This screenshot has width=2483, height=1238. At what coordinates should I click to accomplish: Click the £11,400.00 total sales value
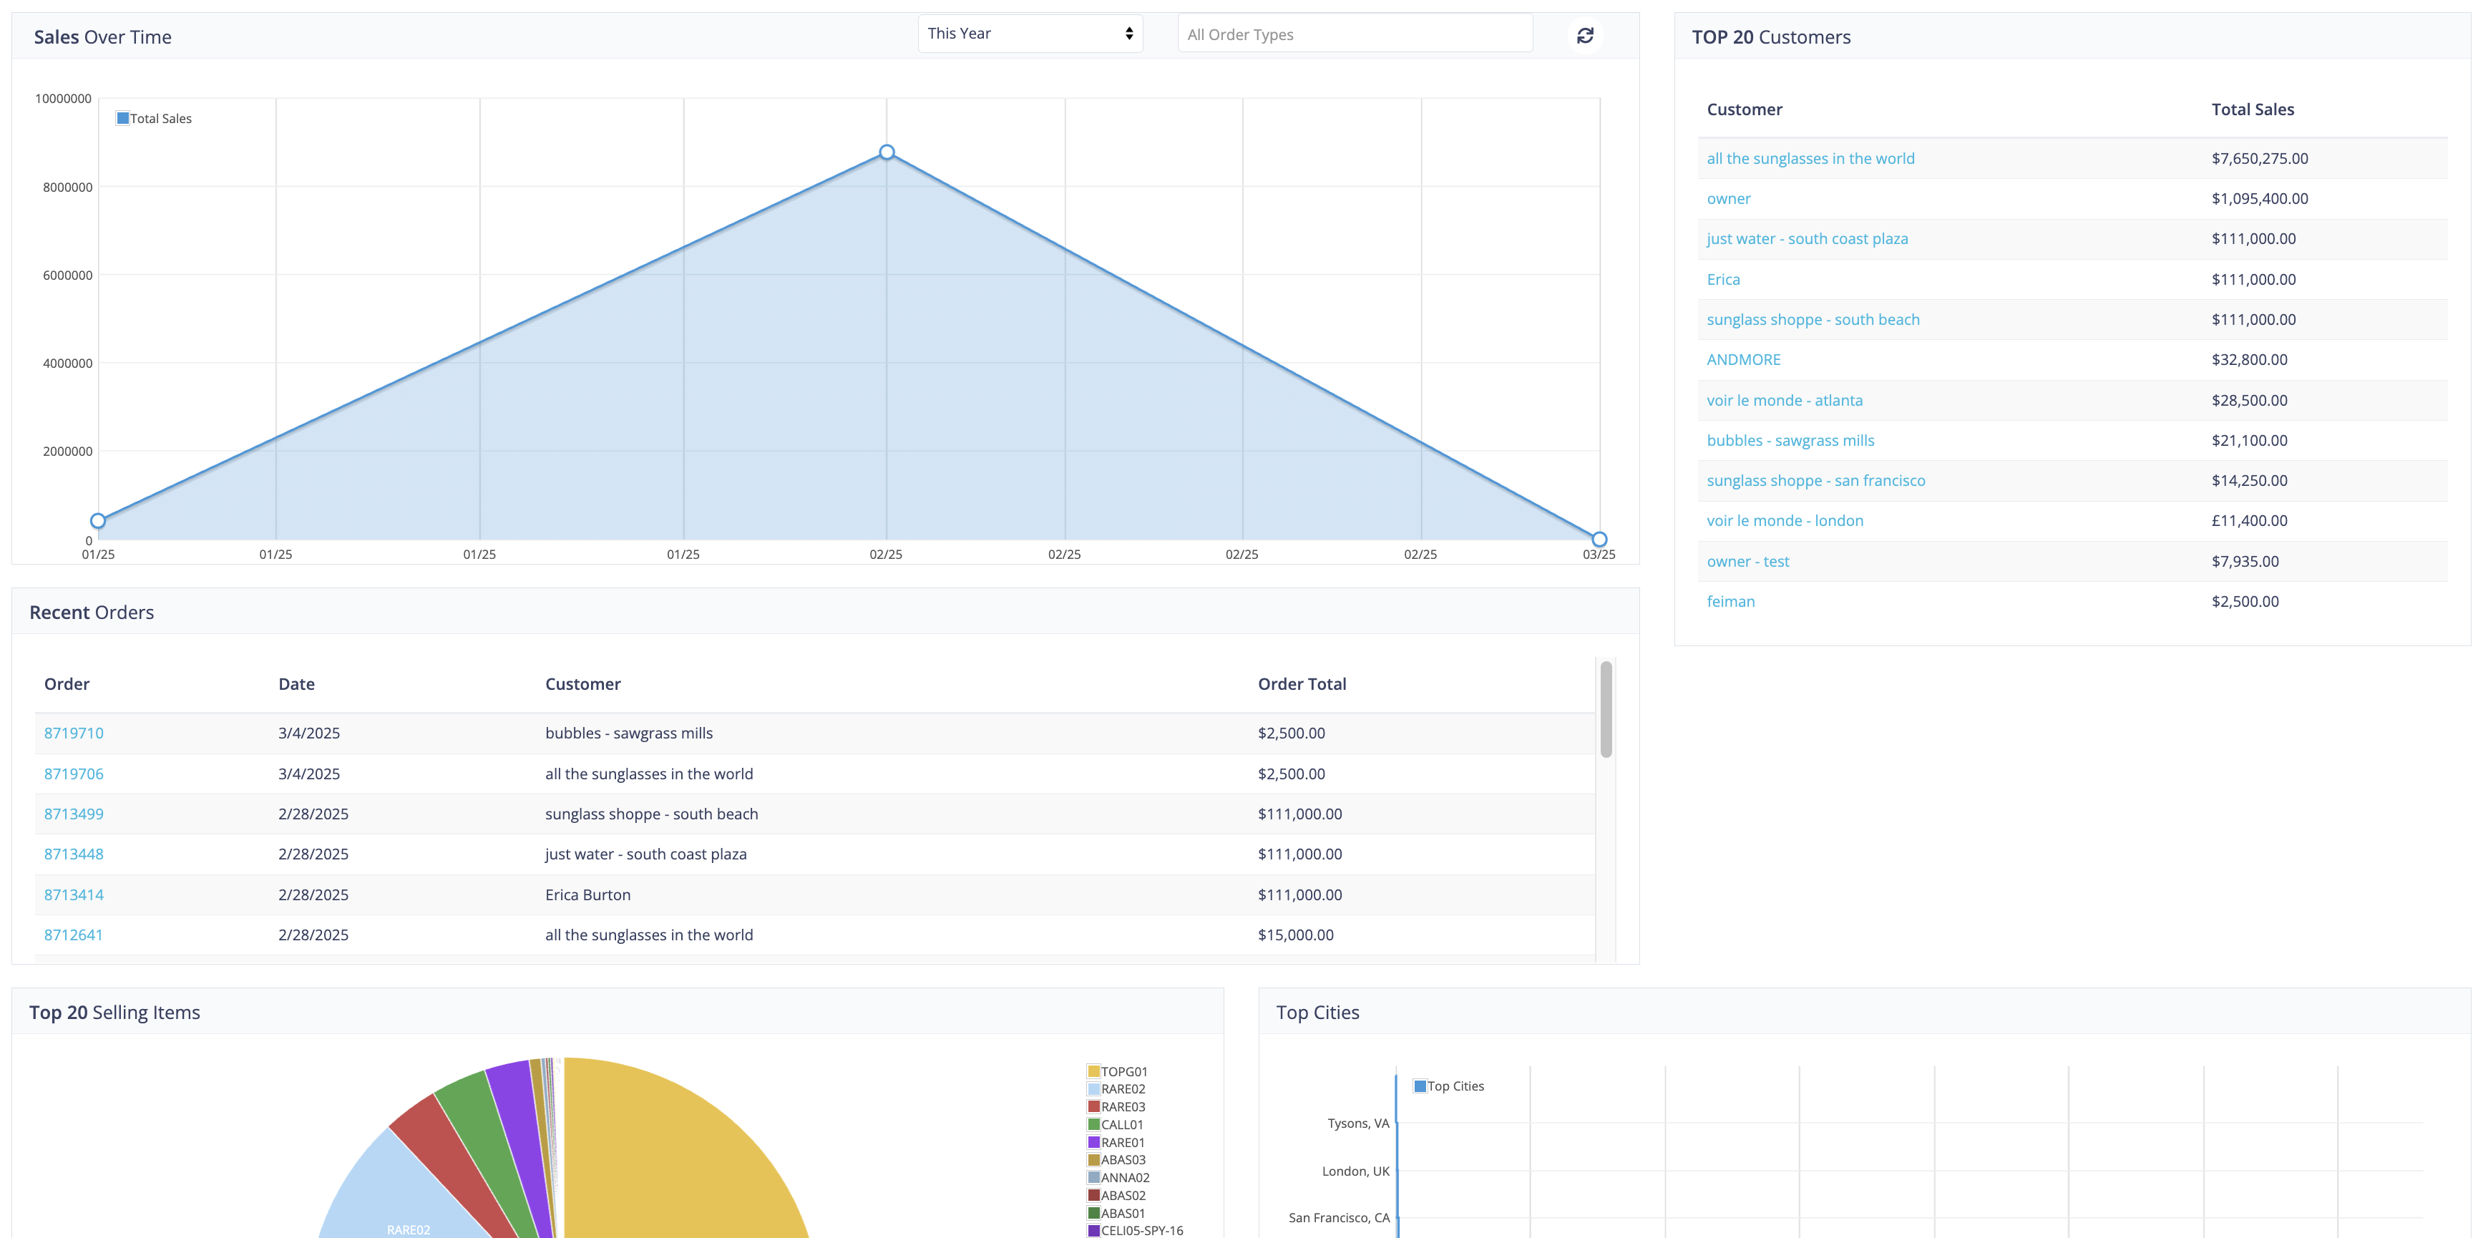tap(2249, 521)
